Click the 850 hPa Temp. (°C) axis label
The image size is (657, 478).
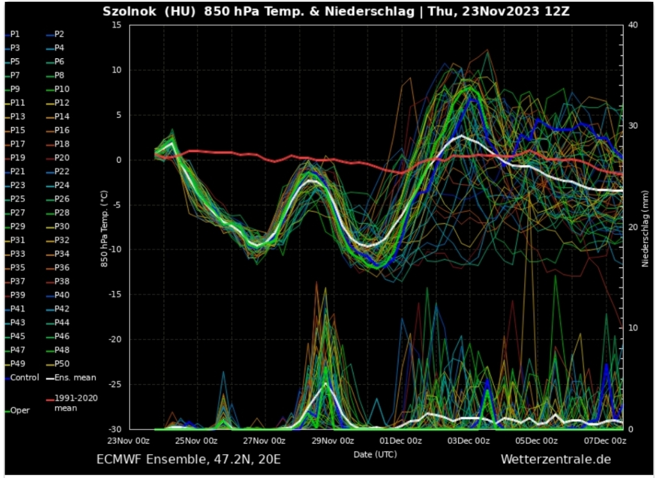pyautogui.click(x=103, y=226)
